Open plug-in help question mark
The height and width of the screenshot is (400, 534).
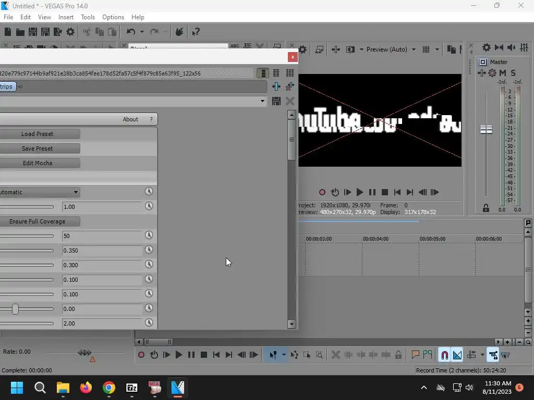pyautogui.click(x=151, y=119)
